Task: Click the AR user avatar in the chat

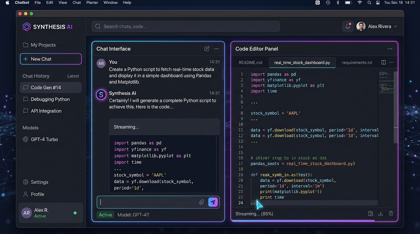Action: point(101,63)
